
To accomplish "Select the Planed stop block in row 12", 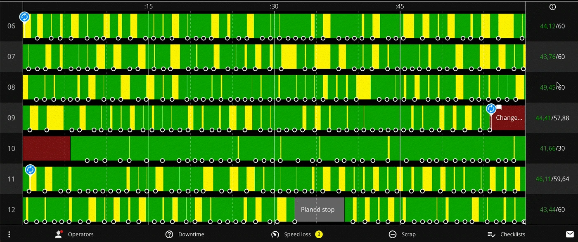I will coord(319,209).
